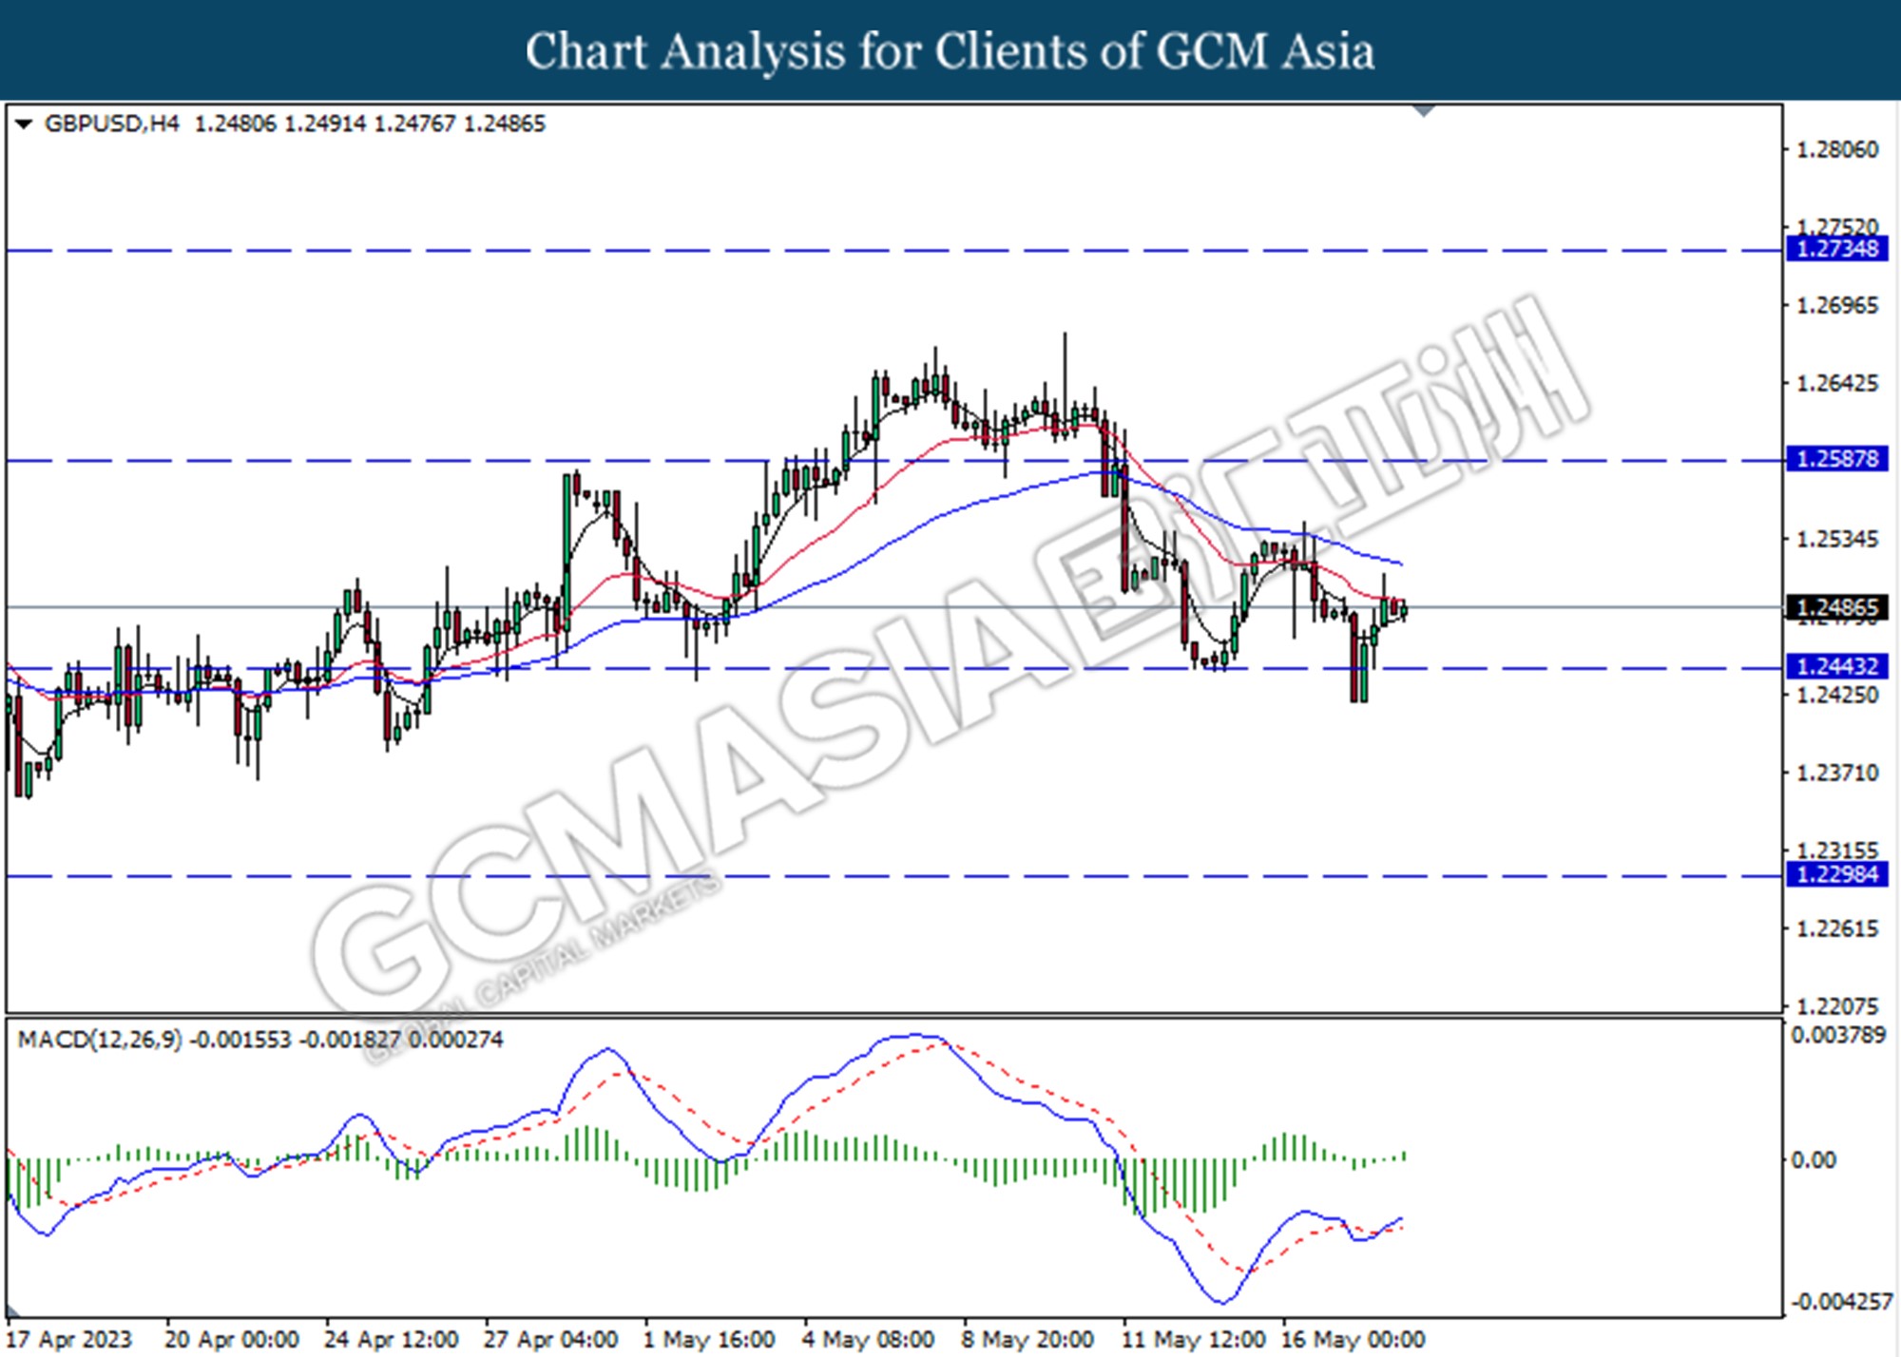1901x1357 pixels.
Task: Click the 27 Apr 04:00 time label
Action: 551,1340
